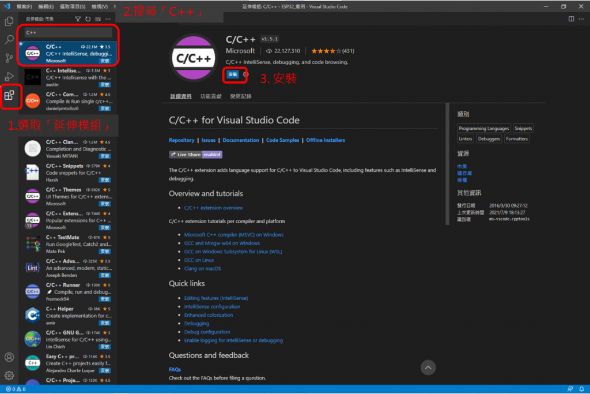Screen dimensions: 590x394
Task: Select the C/C++ Microsoft extension in list
Action: pyautogui.click(x=68, y=54)
